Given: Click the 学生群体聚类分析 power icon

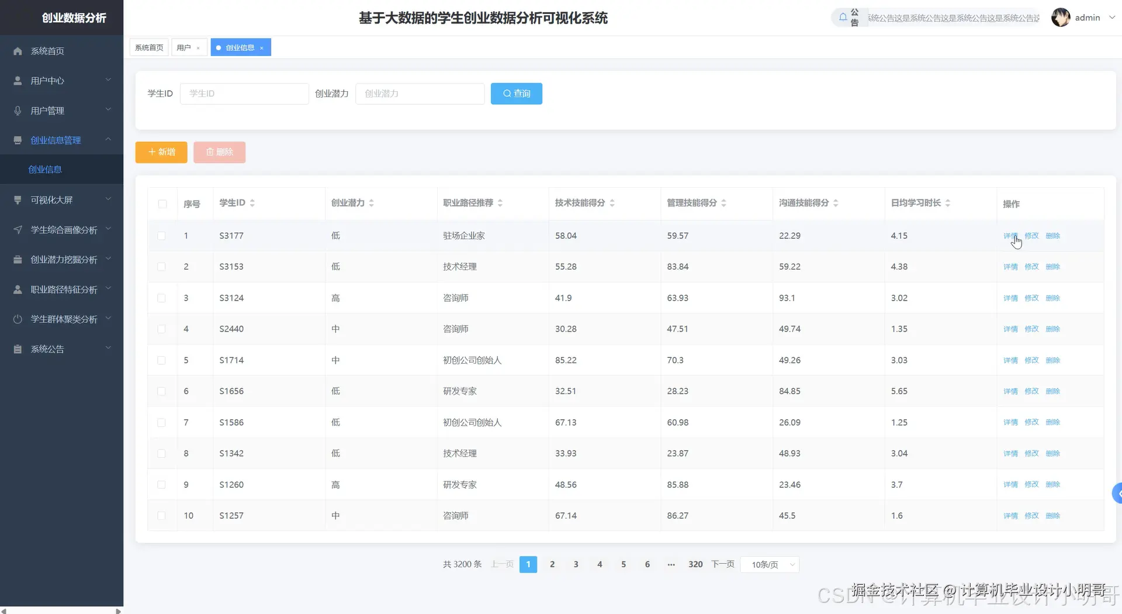Looking at the screenshot, I should coord(18,319).
